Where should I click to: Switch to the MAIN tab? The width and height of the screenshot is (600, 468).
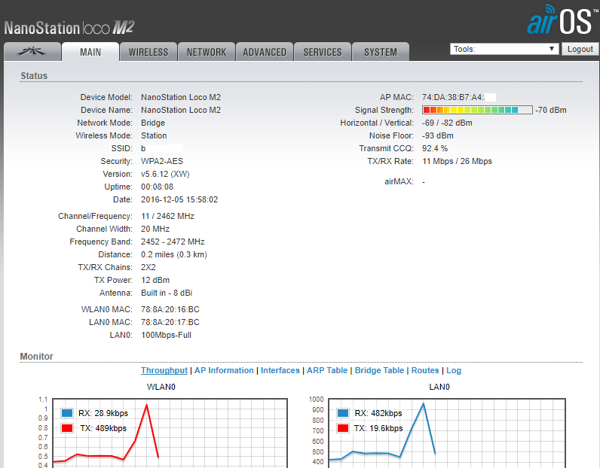click(x=90, y=52)
